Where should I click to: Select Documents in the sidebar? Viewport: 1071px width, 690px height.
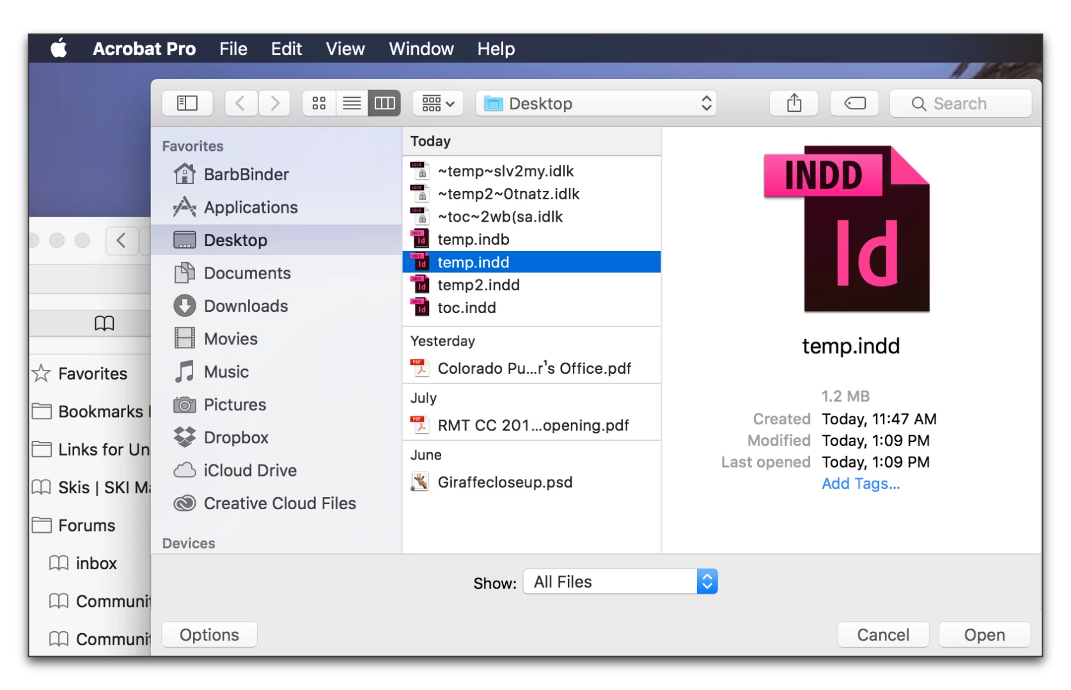point(276,273)
